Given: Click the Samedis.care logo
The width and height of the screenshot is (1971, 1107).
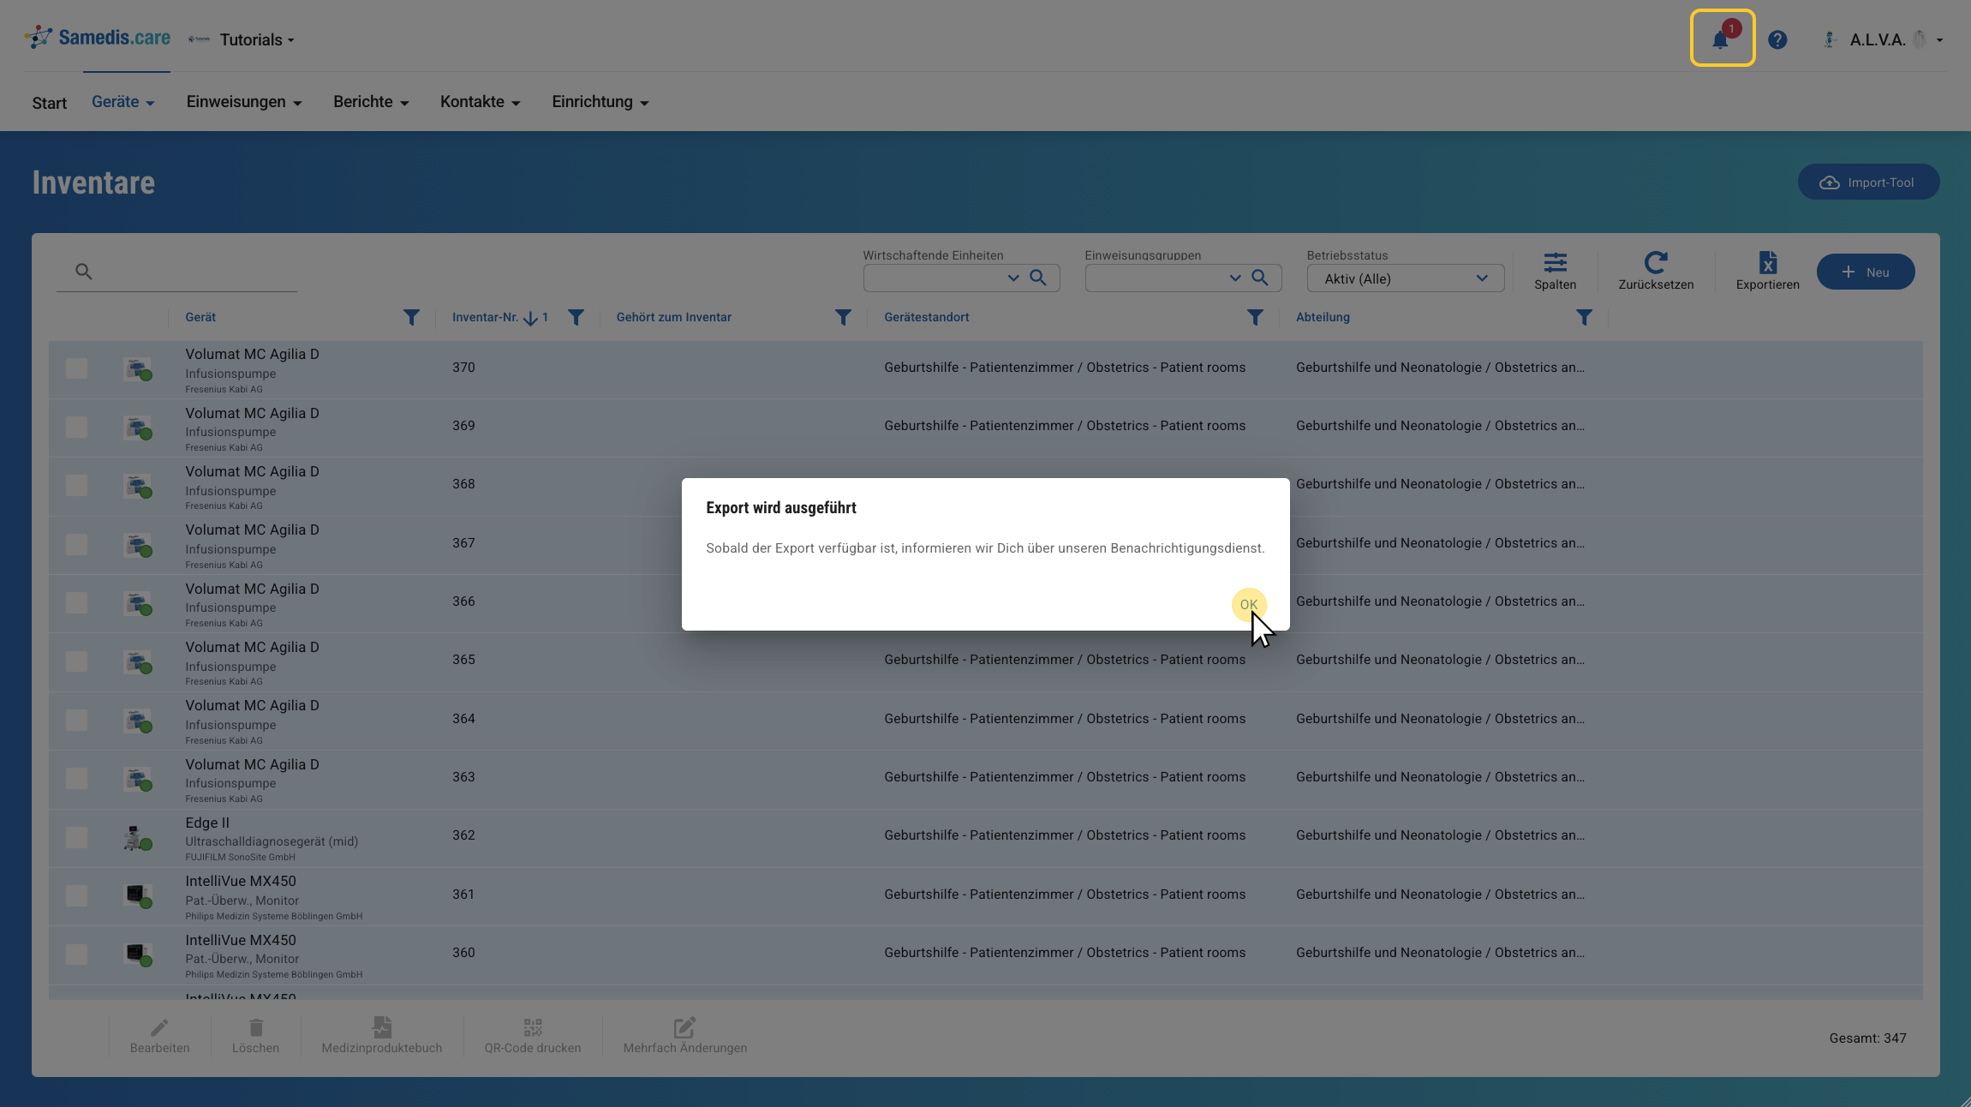Looking at the screenshot, I should click(97, 38).
